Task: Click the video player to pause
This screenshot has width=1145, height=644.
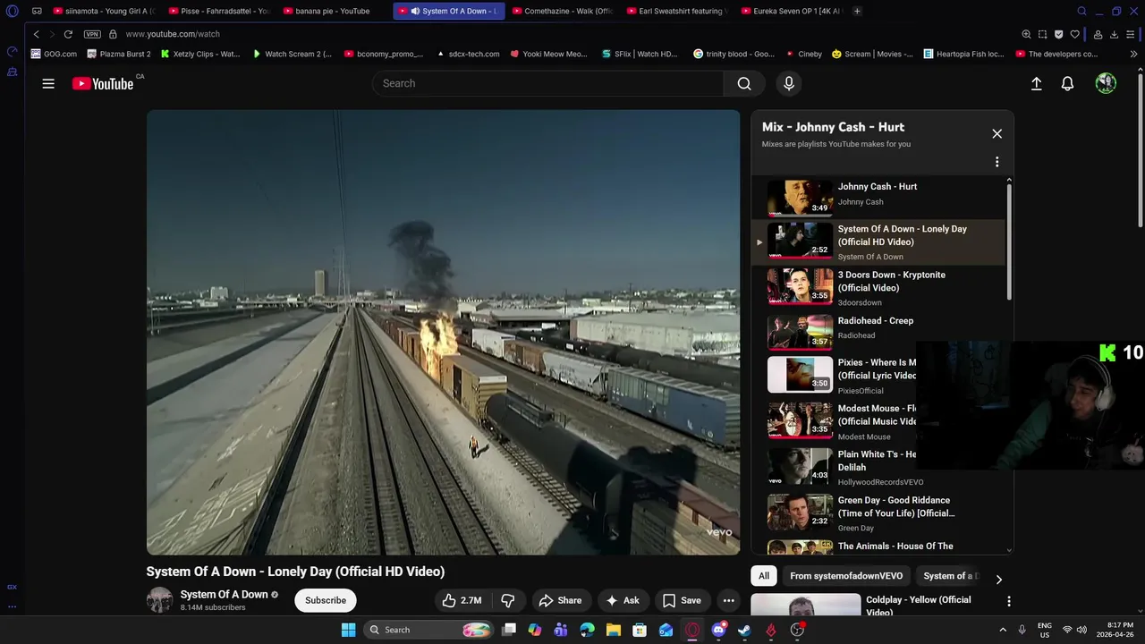Action: click(443, 332)
